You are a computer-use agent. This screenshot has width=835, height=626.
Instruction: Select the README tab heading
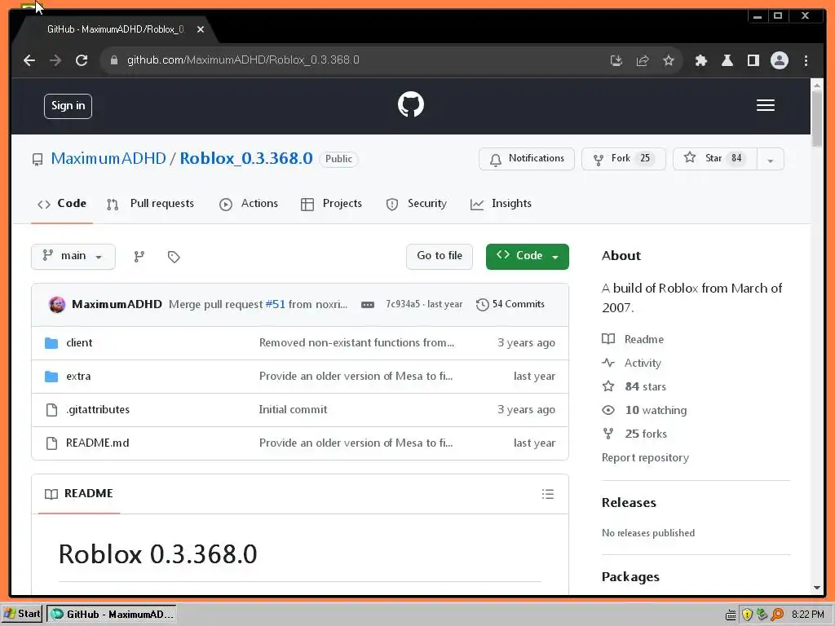(79, 494)
